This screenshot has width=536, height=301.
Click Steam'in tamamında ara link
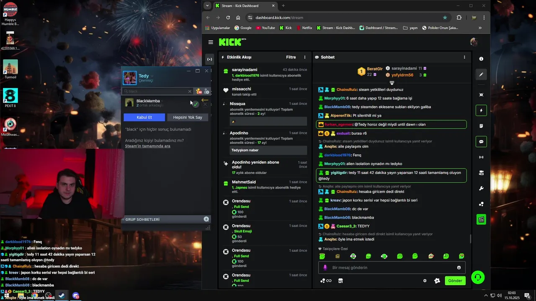[147, 146]
